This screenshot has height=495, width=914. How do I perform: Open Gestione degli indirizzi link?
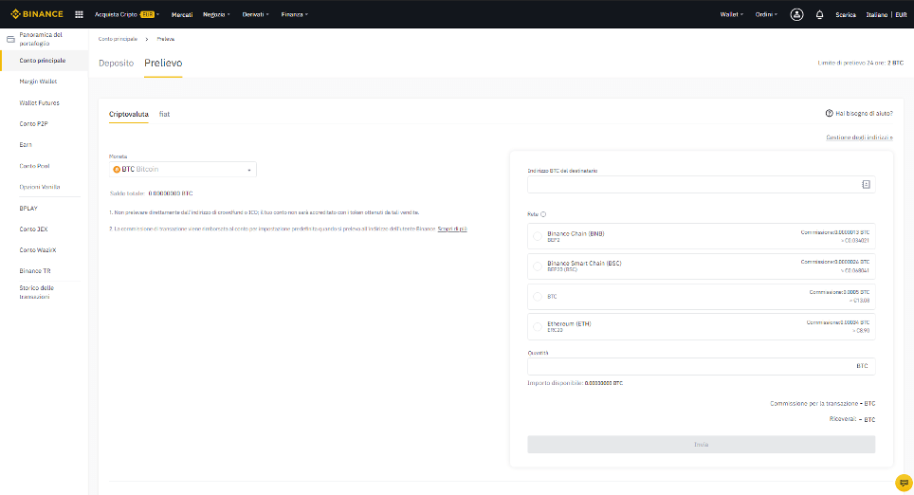click(x=859, y=137)
